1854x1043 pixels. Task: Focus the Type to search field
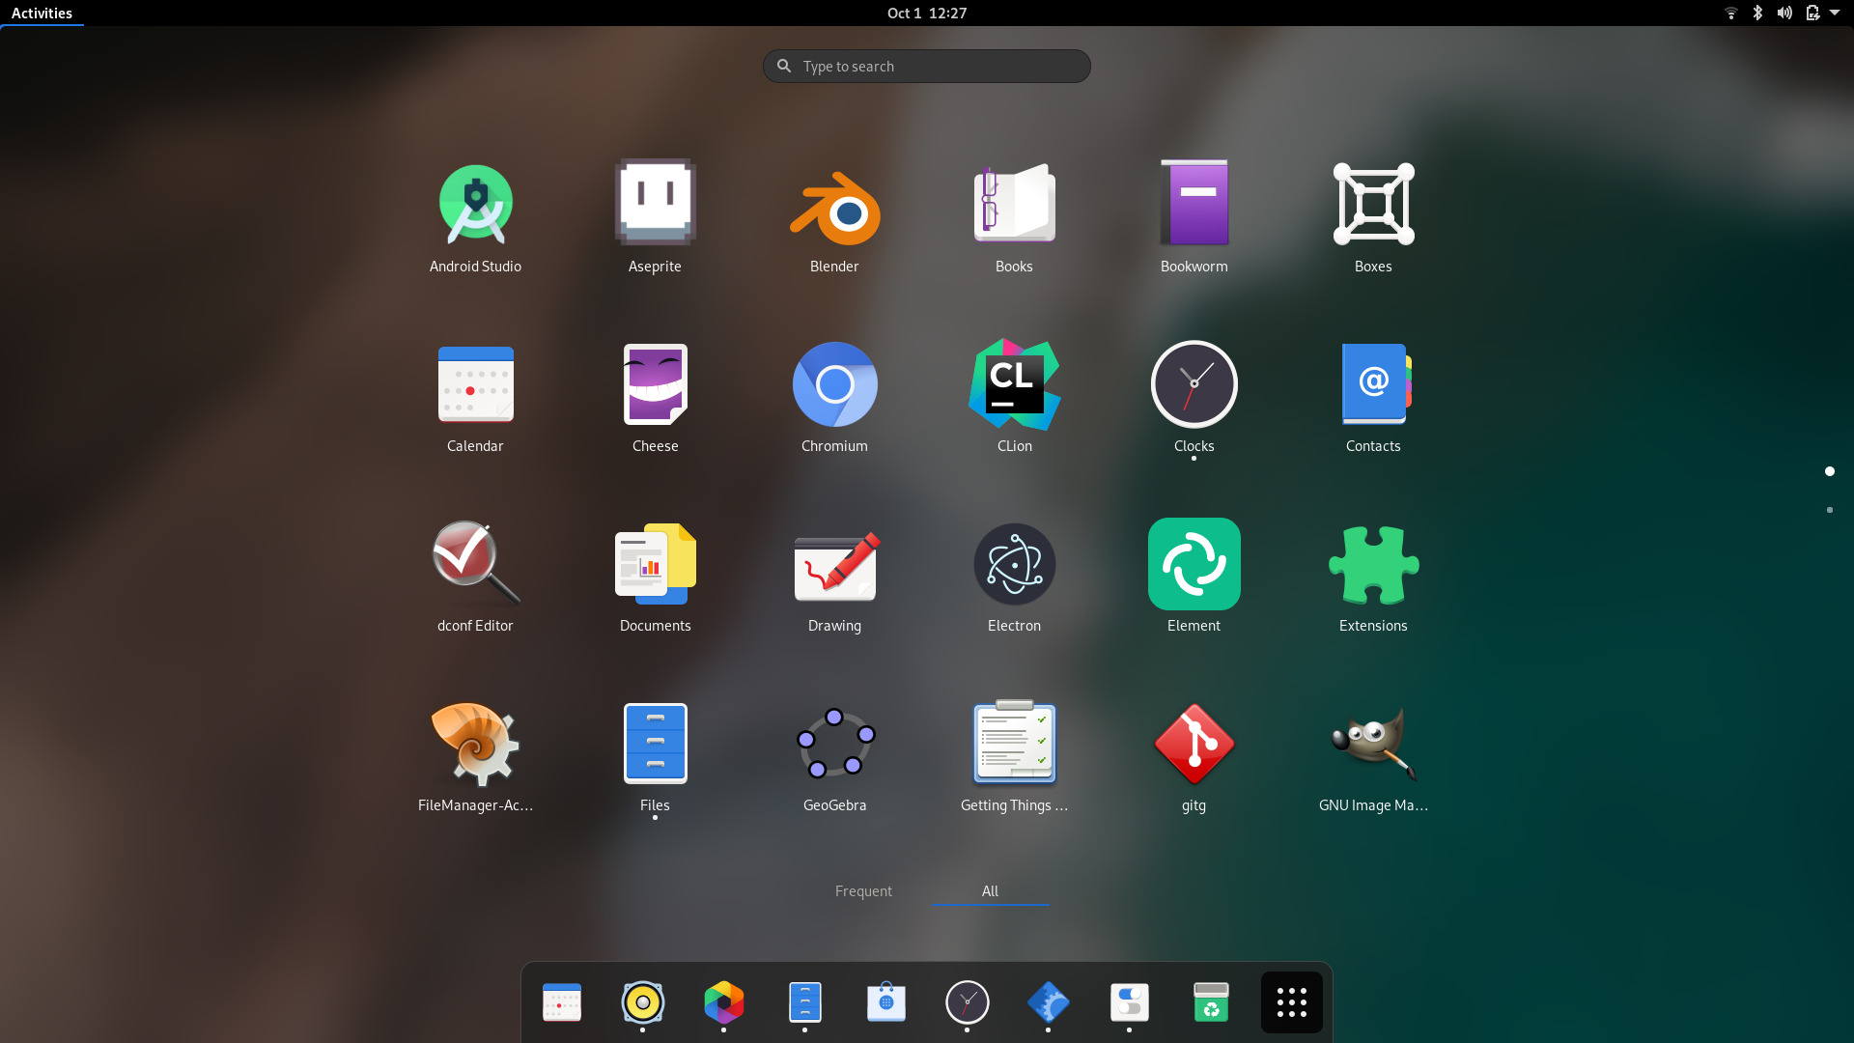(927, 66)
